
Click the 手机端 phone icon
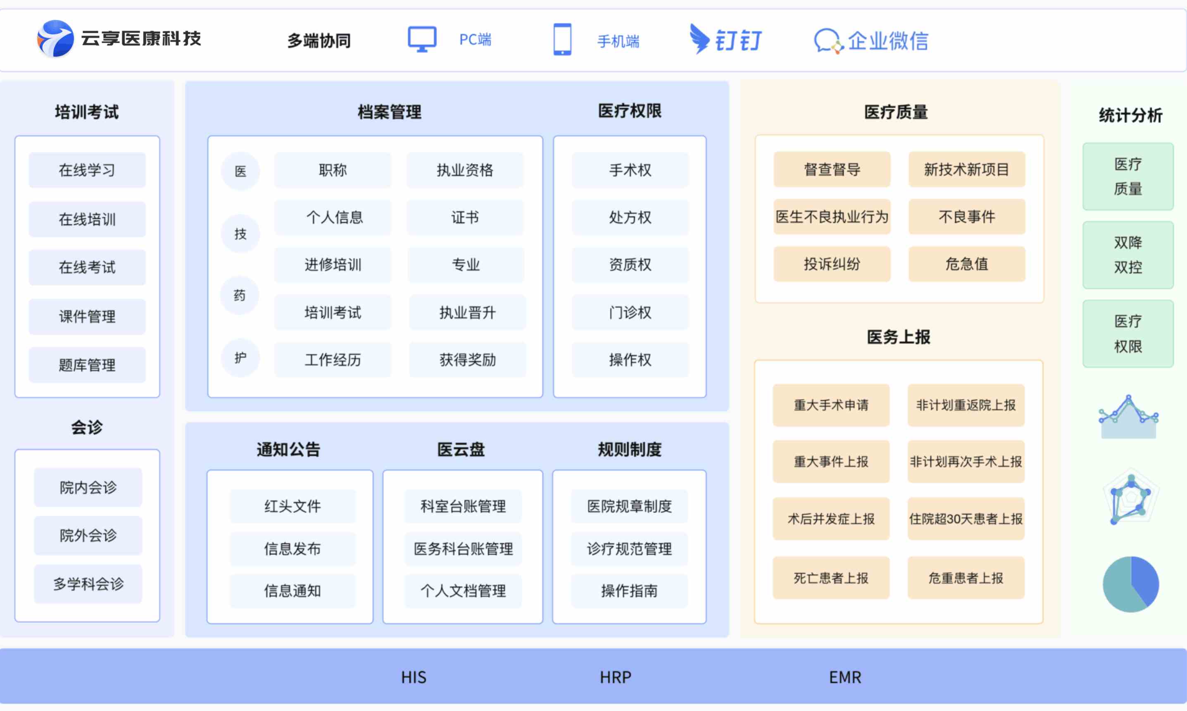tap(562, 39)
